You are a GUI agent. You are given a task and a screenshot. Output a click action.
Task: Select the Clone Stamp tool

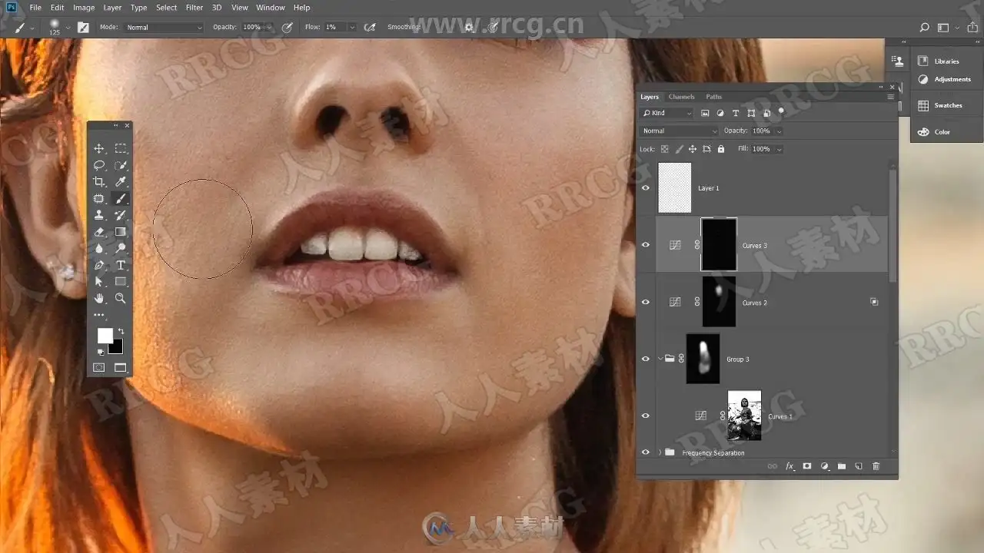click(99, 215)
